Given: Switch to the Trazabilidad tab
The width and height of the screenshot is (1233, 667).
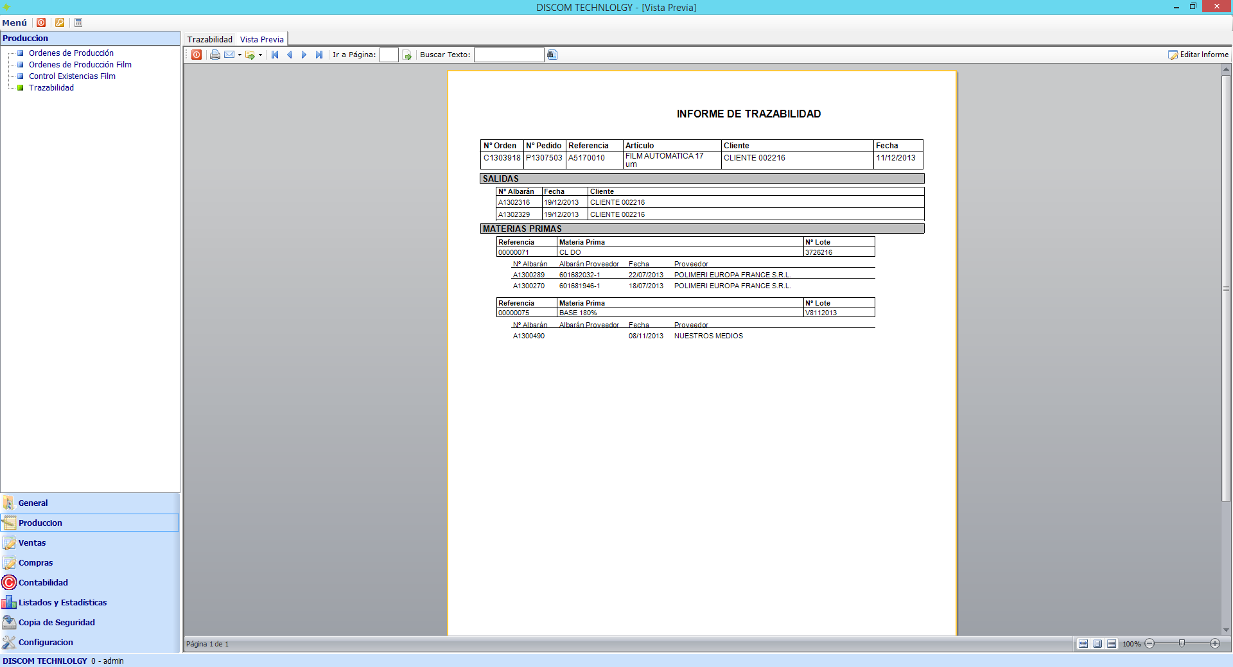Looking at the screenshot, I should 209,39.
